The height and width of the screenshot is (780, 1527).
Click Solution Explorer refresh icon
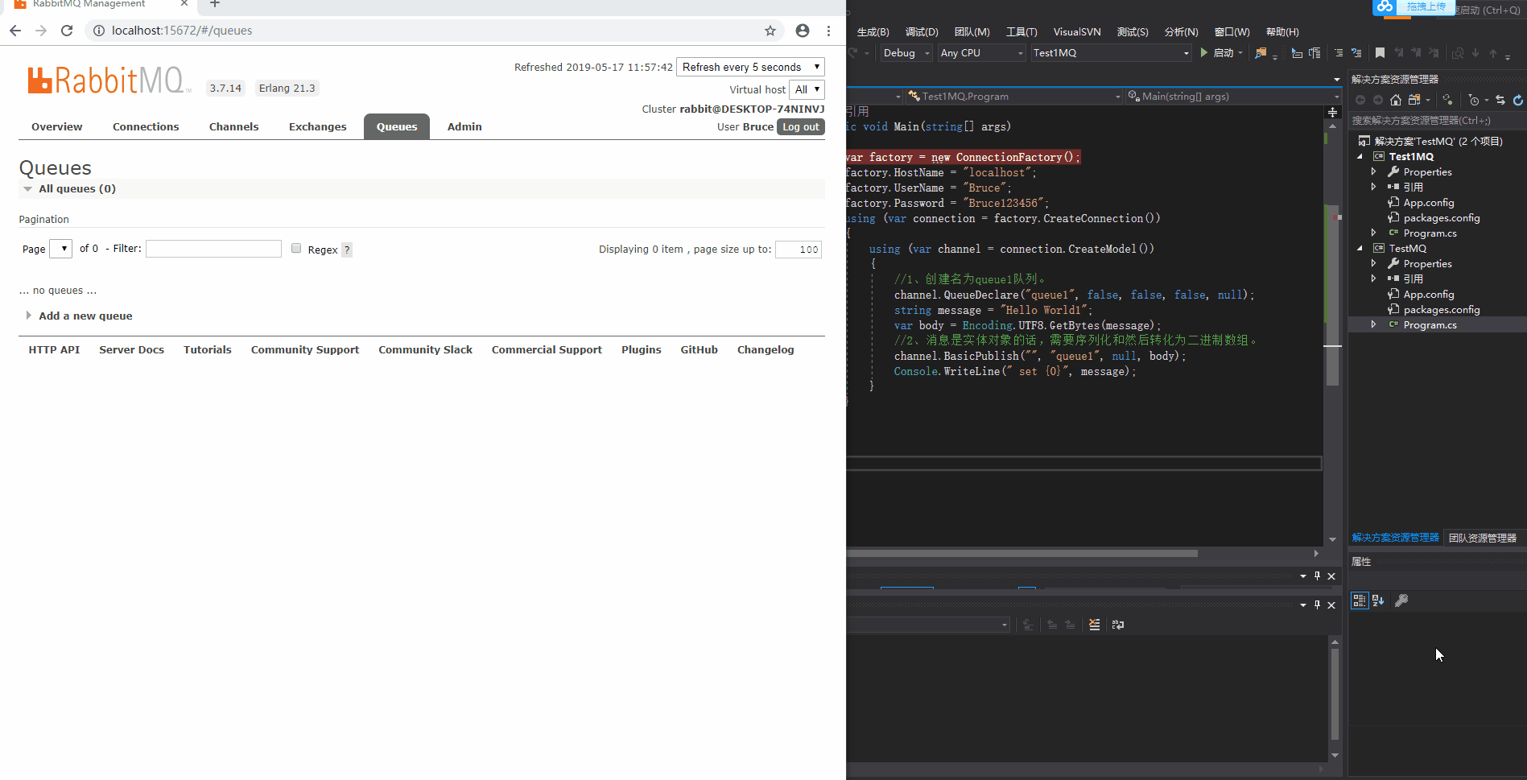coord(1517,100)
